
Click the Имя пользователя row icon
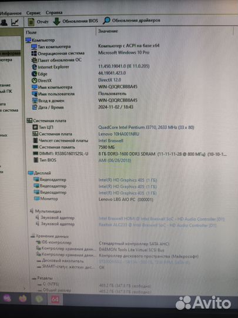35,94
